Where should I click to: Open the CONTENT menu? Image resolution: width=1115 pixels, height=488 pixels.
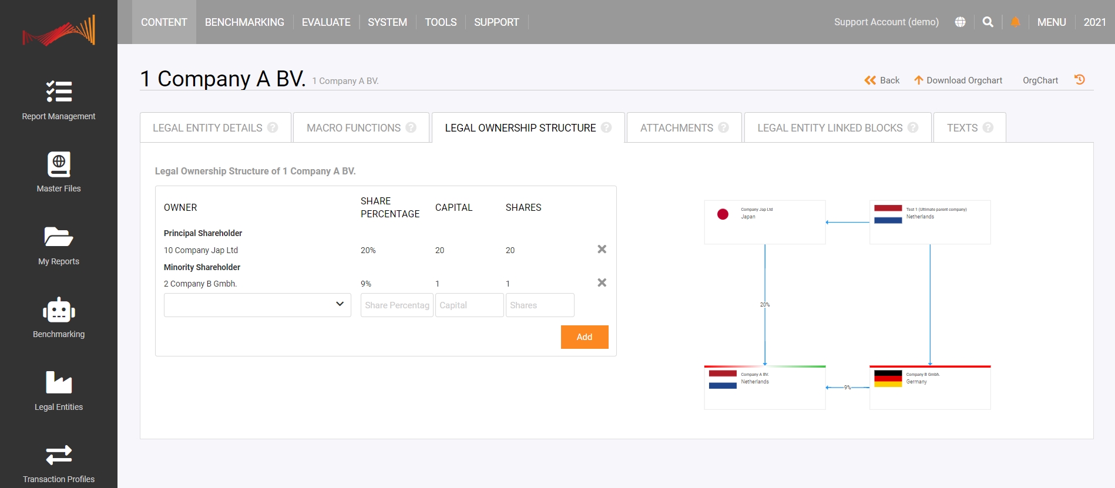coord(164,22)
